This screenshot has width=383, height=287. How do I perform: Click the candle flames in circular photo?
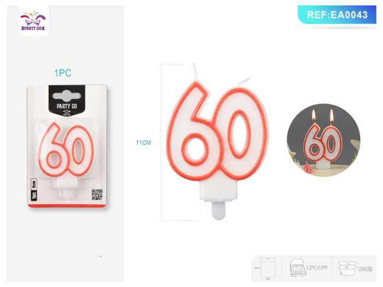tap(322, 116)
